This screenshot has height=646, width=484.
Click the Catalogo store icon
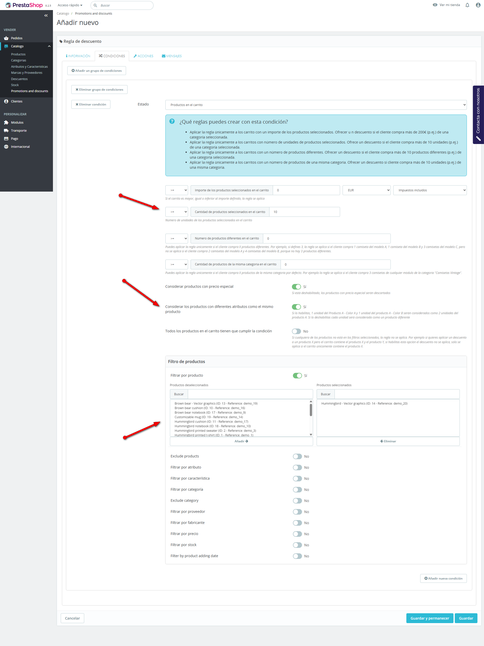tap(6, 46)
